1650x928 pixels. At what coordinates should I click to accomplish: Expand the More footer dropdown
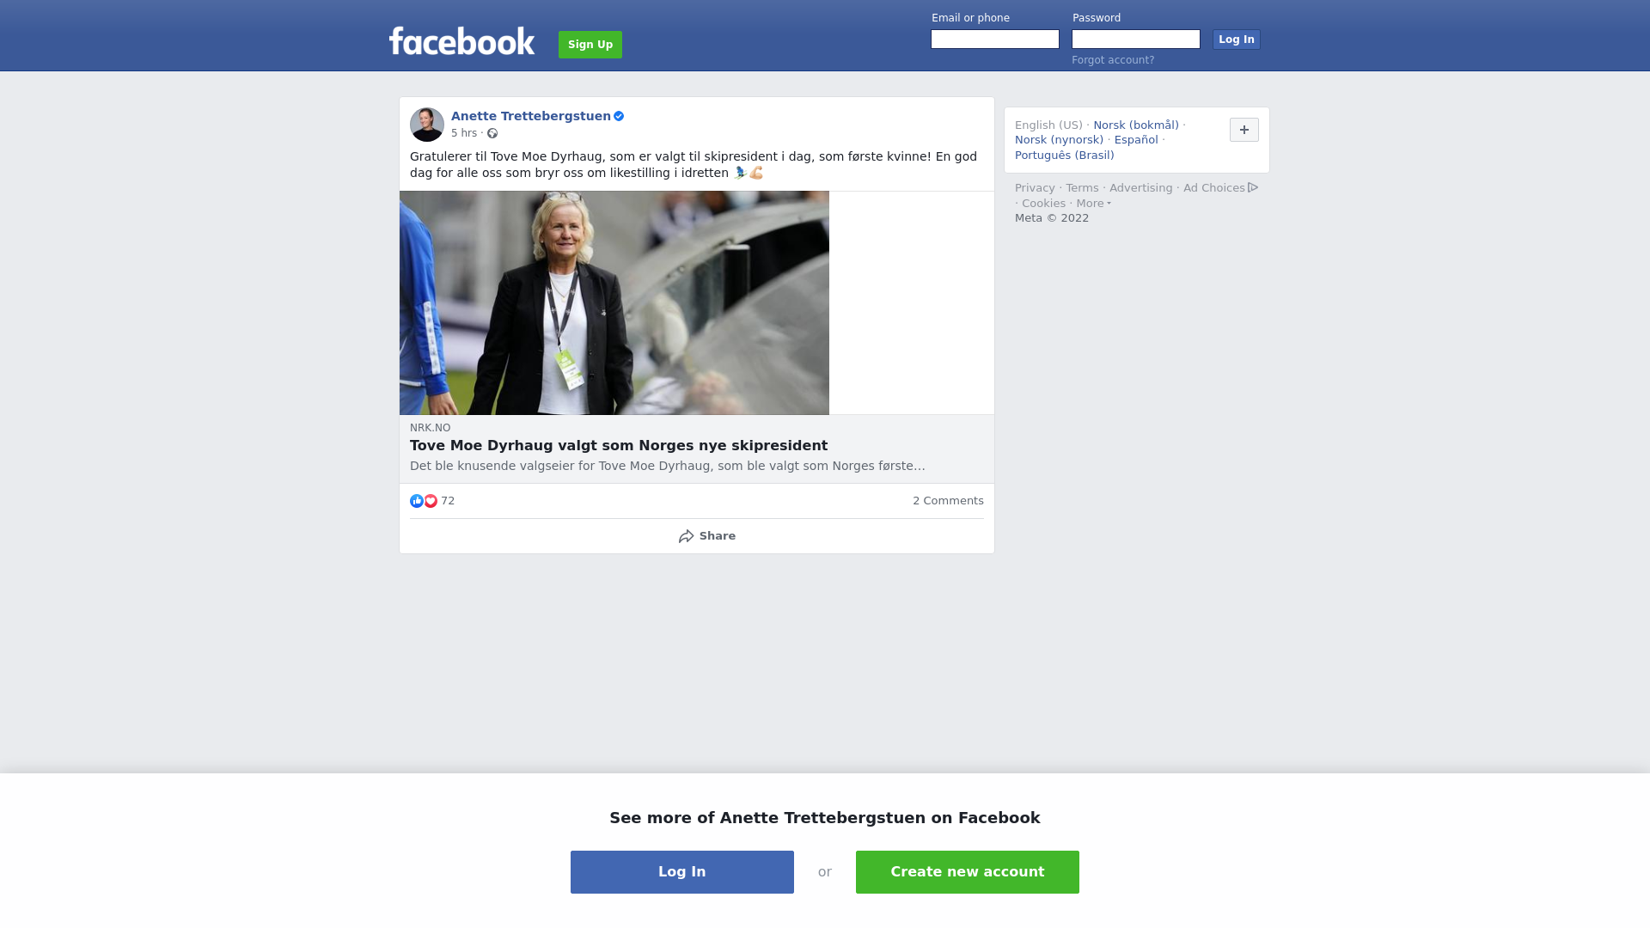coord(1094,204)
